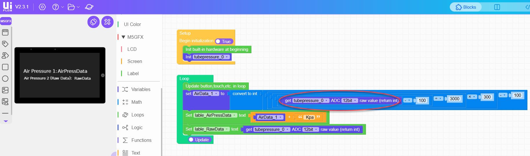
Task: Expand more widgets with purple down arrow
Action: 6,121
